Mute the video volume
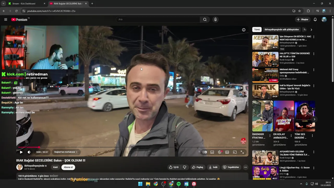This screenshot has width=334, height=188. pos(29,152)
